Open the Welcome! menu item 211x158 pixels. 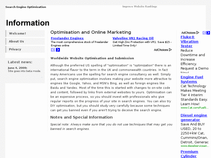coord(25,33)
